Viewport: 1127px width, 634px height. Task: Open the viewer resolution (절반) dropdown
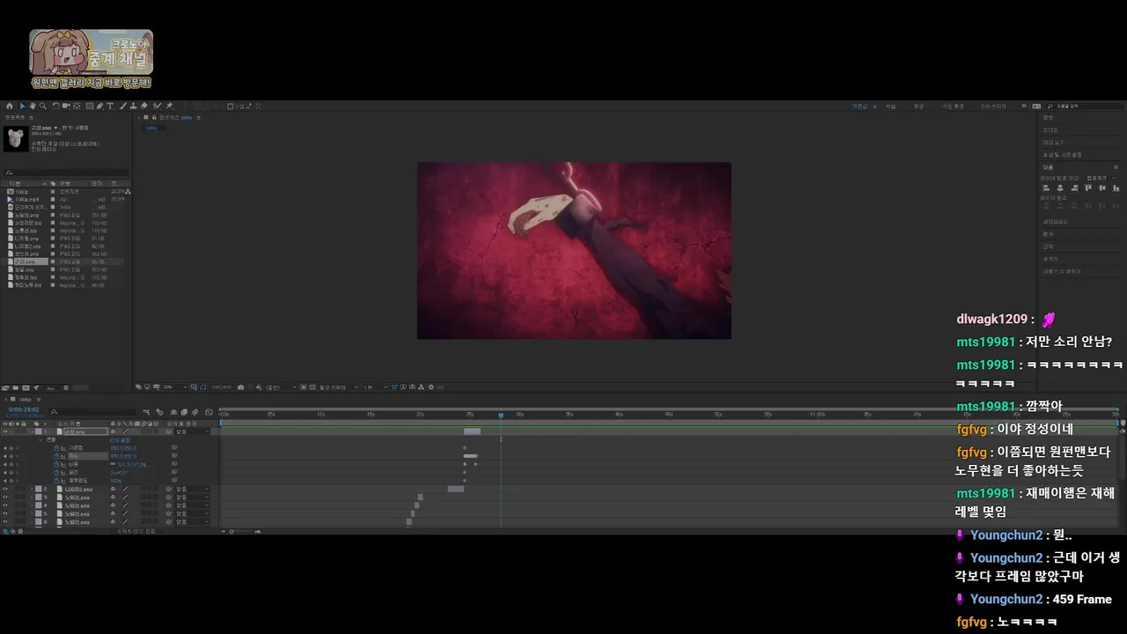[x=281, y=387]
